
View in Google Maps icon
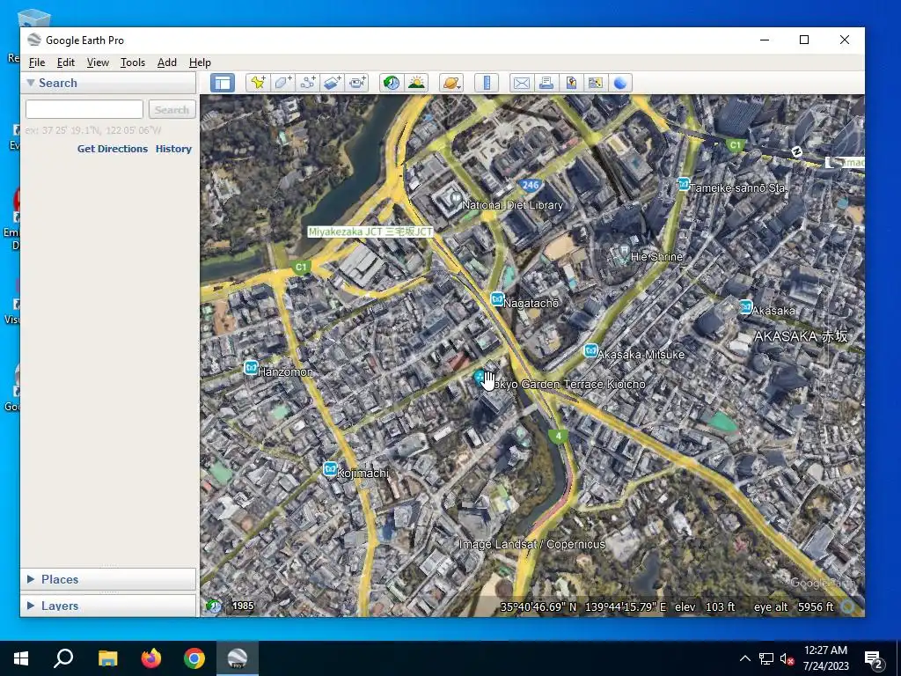(x=596, y=83)
